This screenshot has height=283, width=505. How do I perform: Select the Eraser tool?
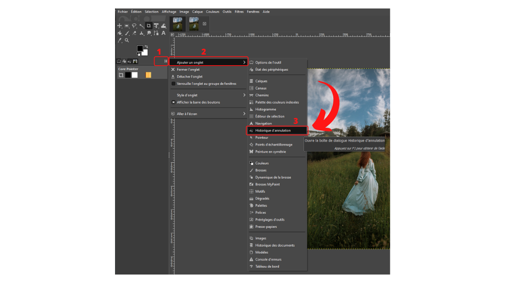point(134,33)
